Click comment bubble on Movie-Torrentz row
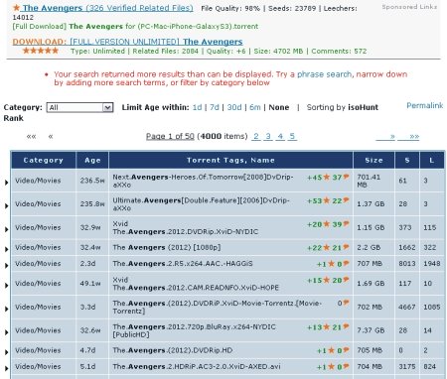 click(x=346, y=303)
